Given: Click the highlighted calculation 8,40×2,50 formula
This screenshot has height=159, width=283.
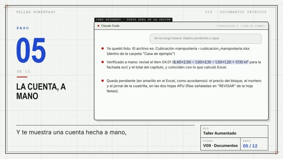Looking at the screenshot, I should (210, 62).
